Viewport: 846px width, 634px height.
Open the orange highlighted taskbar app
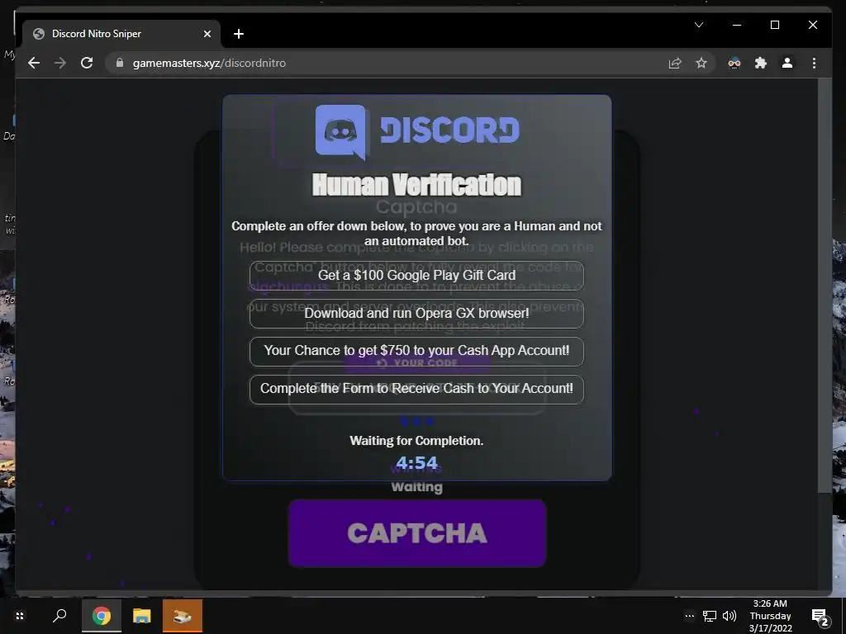183,616
